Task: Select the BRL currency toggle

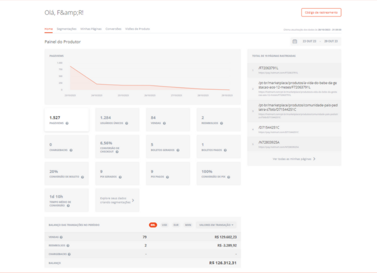Action: 153,225
